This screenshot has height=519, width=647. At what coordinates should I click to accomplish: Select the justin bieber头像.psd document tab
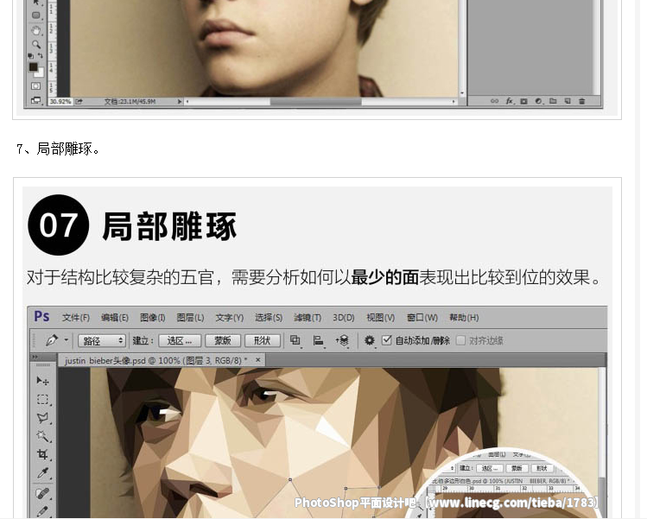[x=156, y=361]
